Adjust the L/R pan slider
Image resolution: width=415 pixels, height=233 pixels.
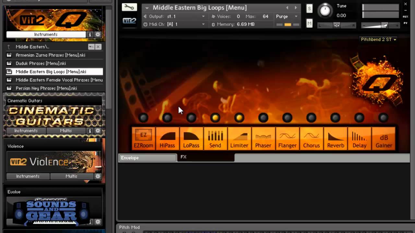pos(337,26)
